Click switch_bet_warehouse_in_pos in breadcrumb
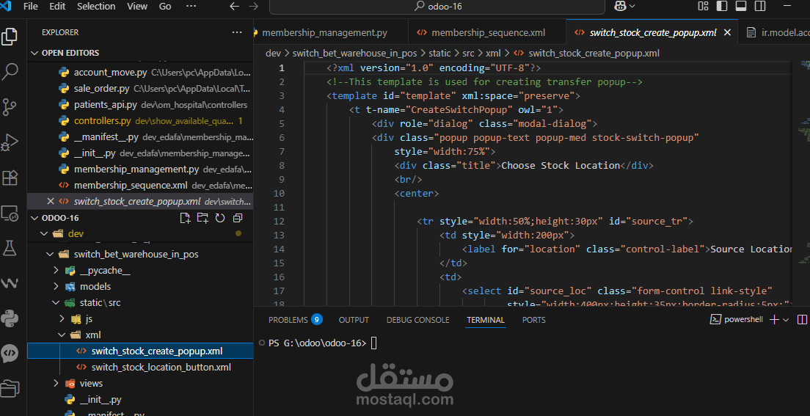Screen dimensions: 810x416 click(357, 54)
